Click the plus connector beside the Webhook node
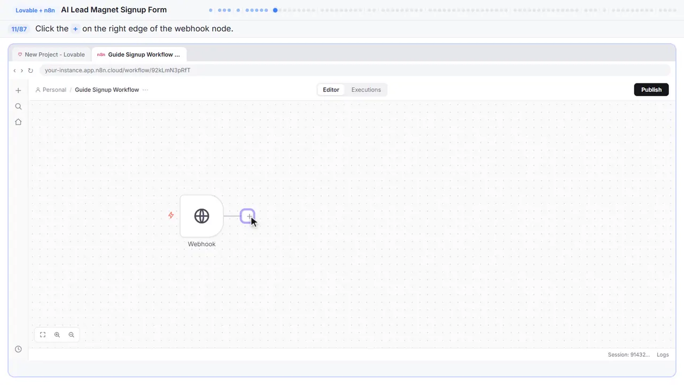This screenshot has height=385, width=684. (248, 216)
